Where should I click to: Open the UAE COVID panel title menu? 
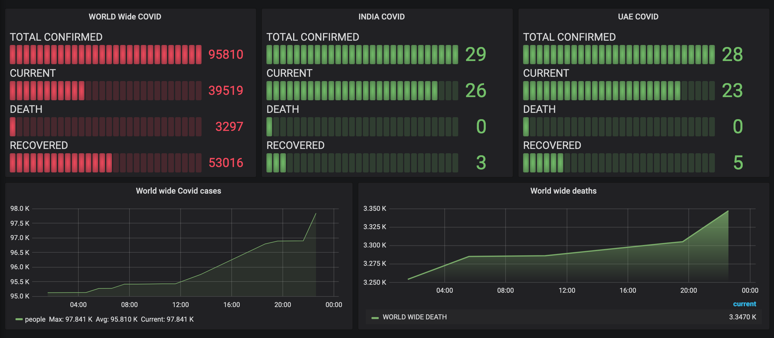(x=638, y=17)
